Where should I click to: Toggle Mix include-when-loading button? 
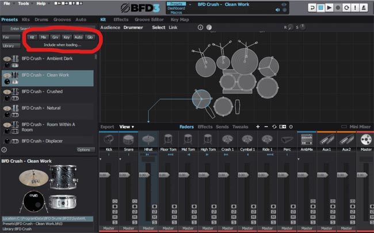pos(43,37)
